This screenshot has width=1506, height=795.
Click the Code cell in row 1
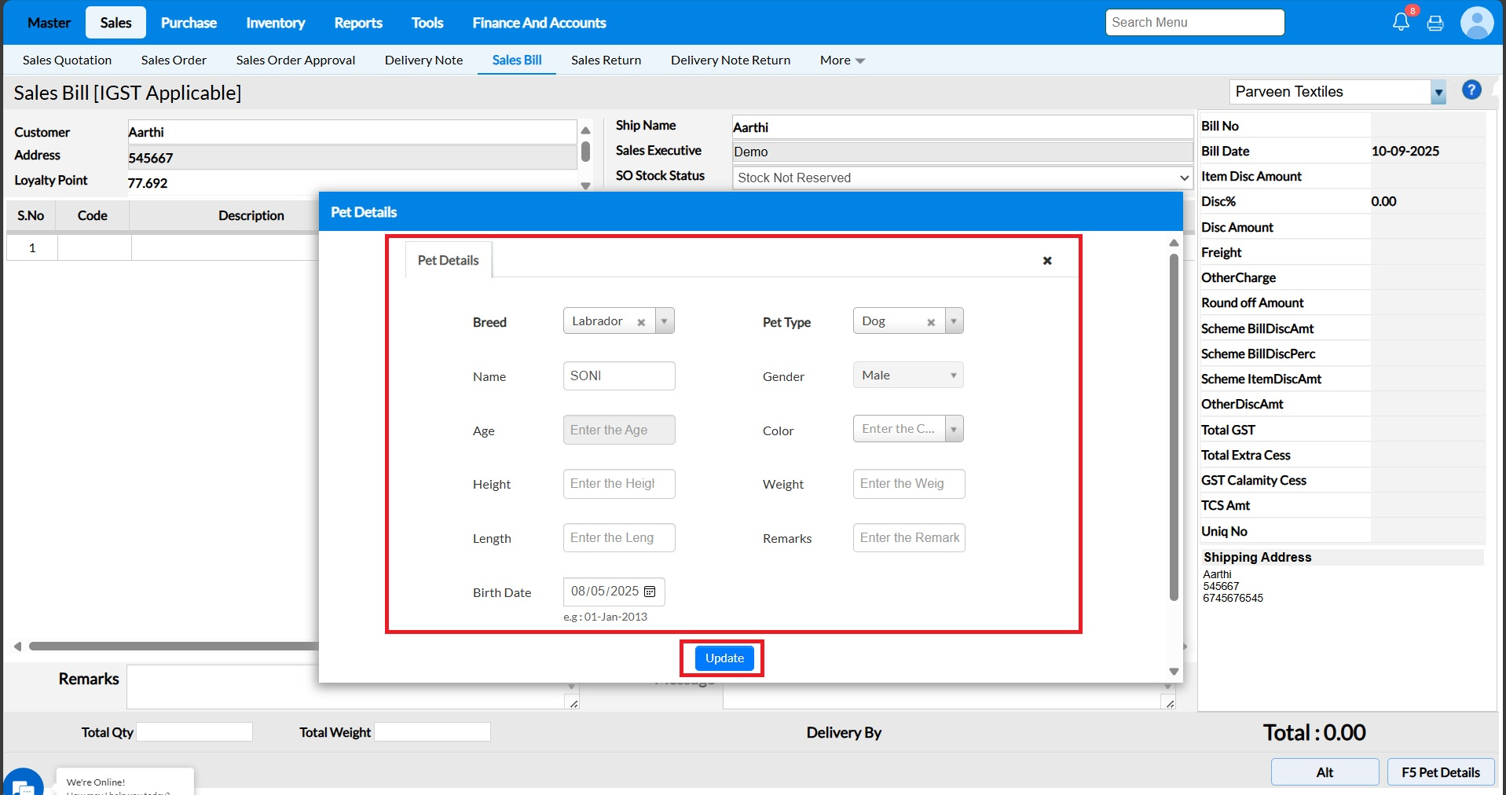pos(94,247)
